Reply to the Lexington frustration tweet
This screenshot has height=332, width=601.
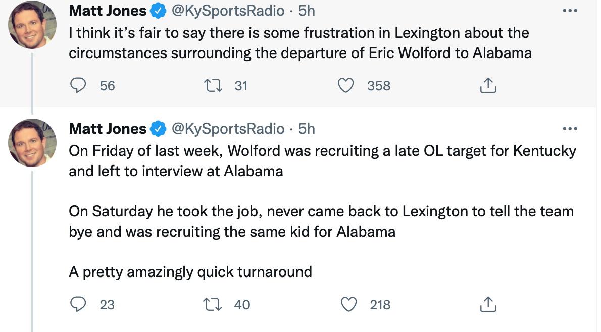click(77, 86)
